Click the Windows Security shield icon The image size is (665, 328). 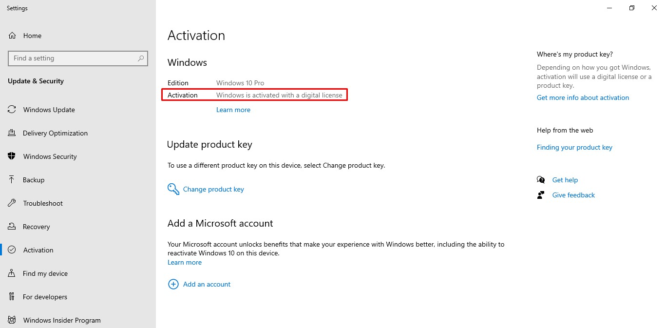(x=12, y=156)
